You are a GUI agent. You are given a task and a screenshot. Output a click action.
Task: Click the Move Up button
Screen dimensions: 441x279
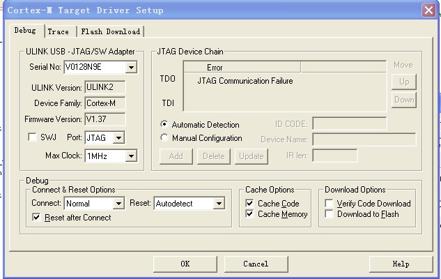pos(404,82)
